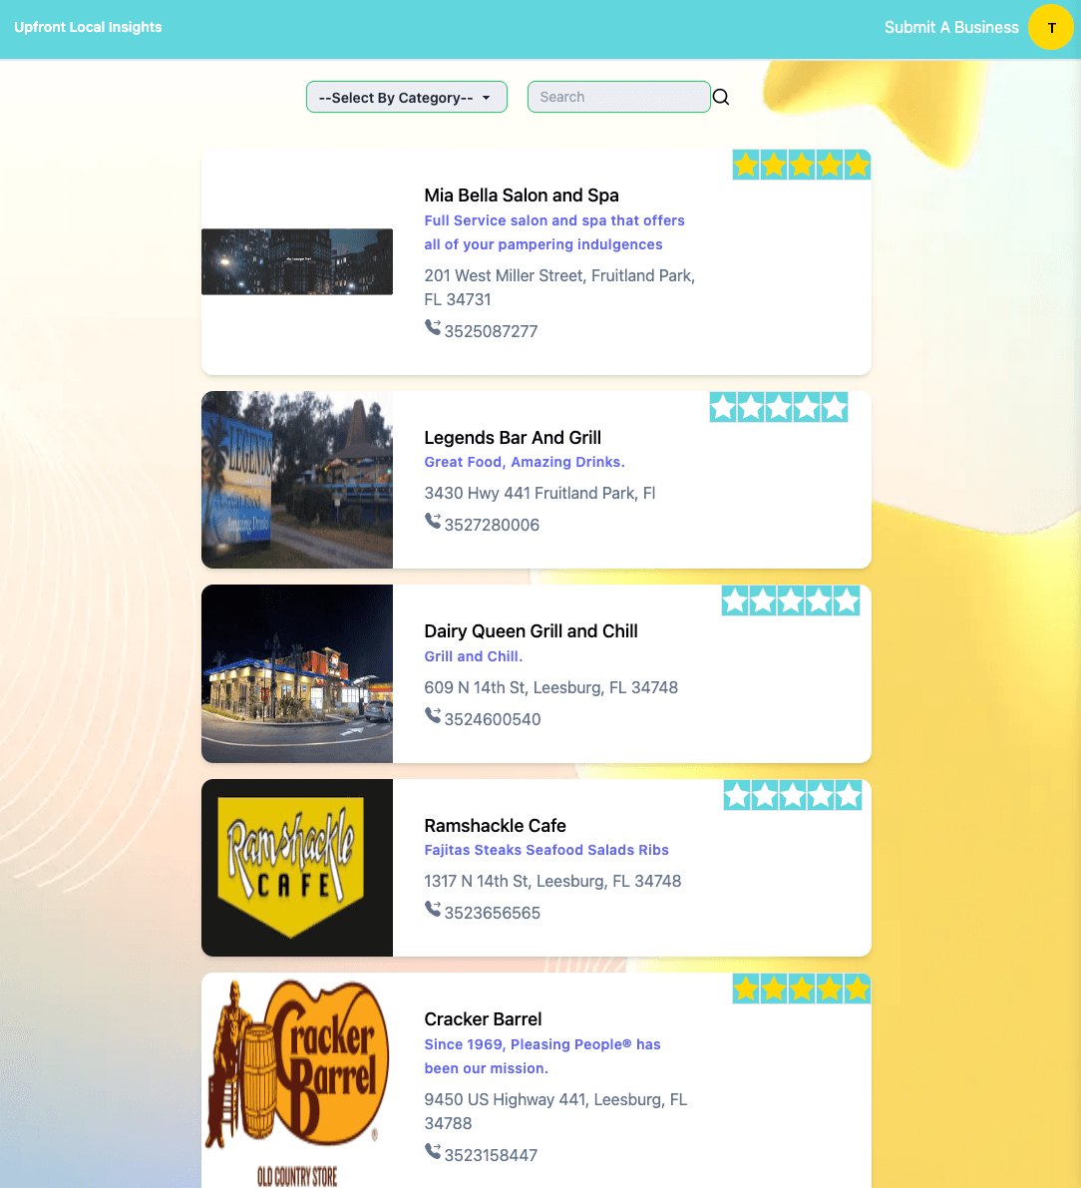Click phone icon for Ramshackle Cafe
The height and width of the screenshot is (1188, 1081).
(433, 909)
